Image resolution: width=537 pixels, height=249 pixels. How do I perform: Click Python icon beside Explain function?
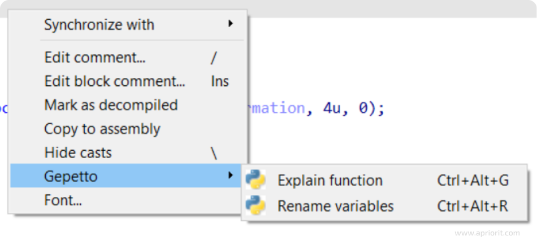255,180
